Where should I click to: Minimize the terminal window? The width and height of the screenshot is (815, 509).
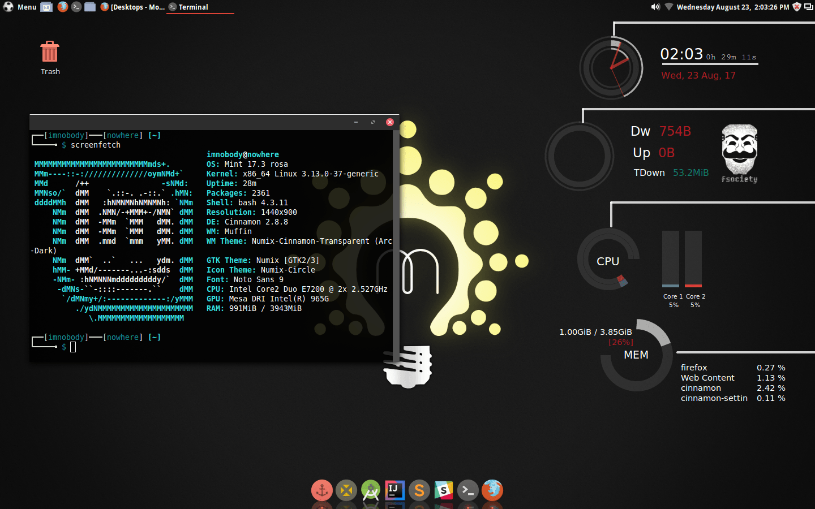click(356, 122)
